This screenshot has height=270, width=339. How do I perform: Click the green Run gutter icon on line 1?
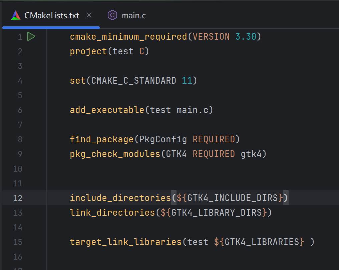coord(31,37)
